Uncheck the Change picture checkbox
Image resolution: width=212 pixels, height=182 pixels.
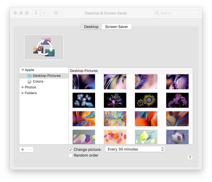point(71,150)
